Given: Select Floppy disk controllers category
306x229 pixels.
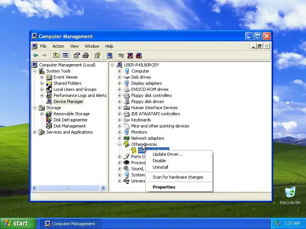Looking at the screenshot, I should click(x=151, y=96).
